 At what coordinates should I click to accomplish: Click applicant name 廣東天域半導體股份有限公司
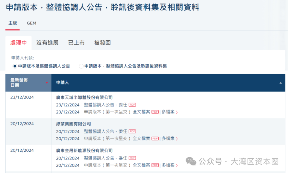coord(84,97)
